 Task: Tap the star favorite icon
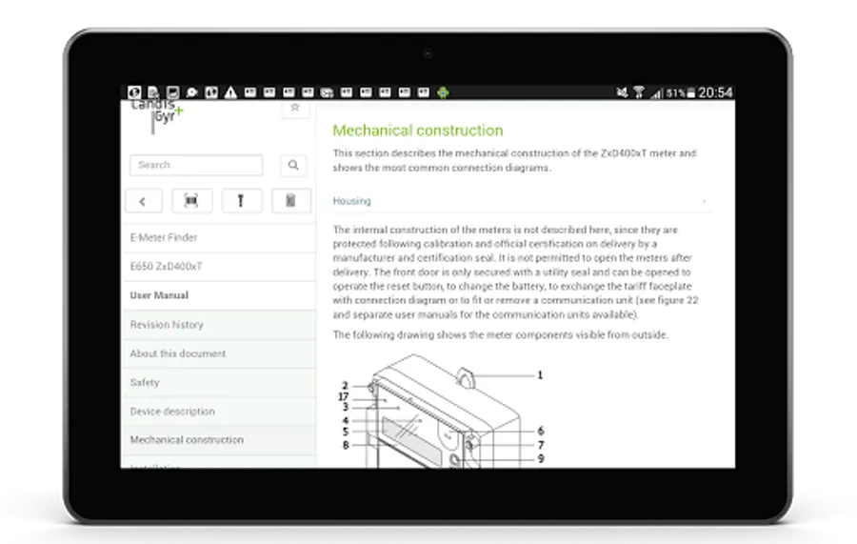pos(295,108)
